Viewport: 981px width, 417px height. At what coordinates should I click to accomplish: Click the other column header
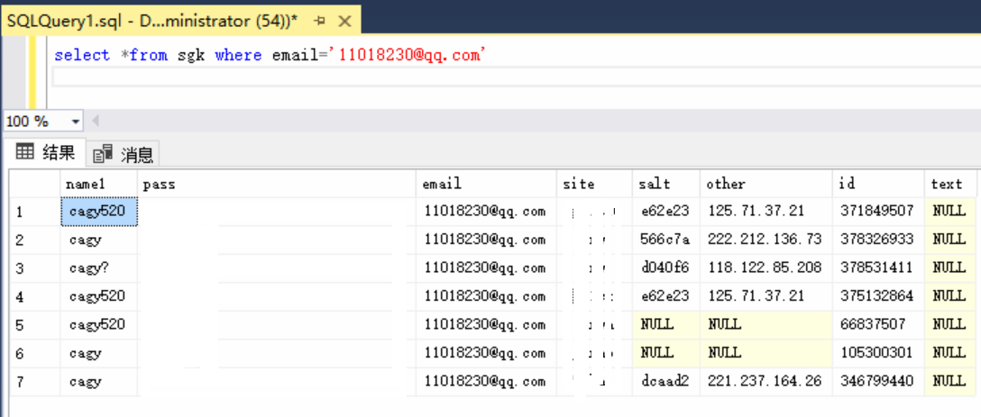766,184
